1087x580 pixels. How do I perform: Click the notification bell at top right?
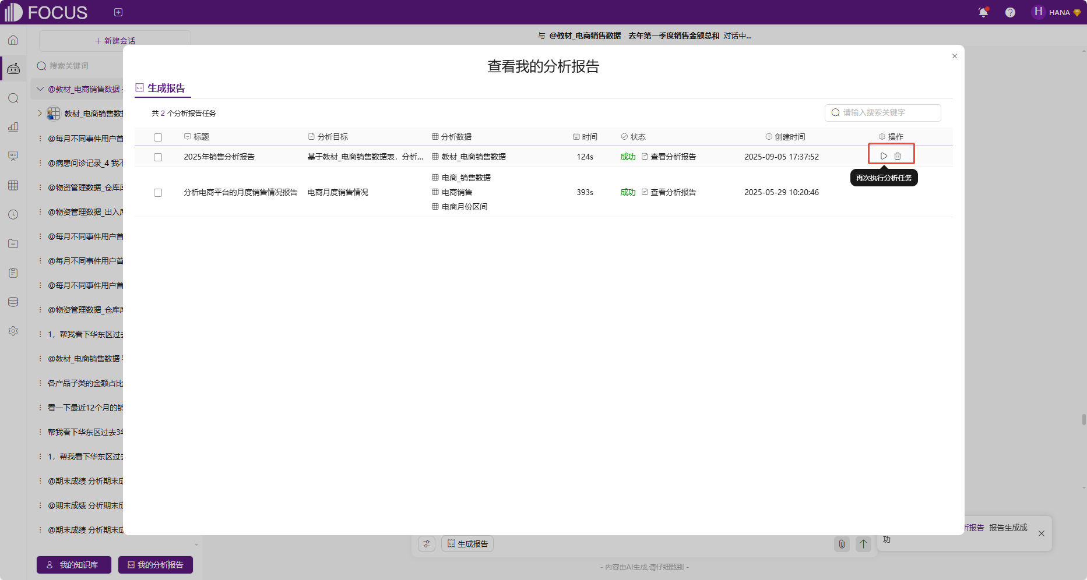click(x=983, y=12)
